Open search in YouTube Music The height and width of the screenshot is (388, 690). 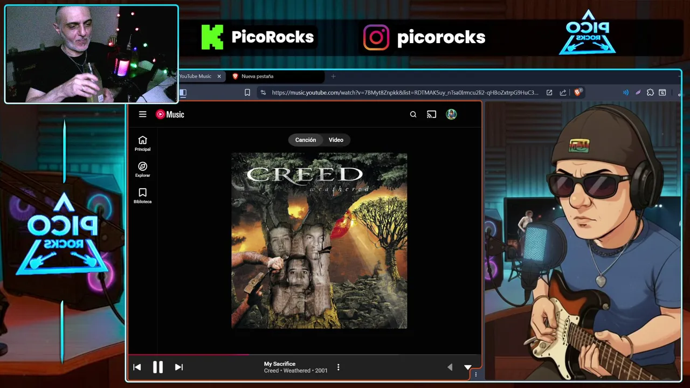pos(413,114)
